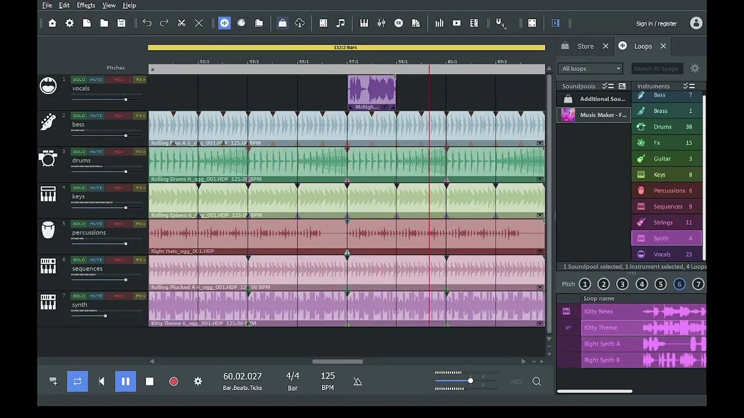Viewport: 744px width, 418px height.
Task: Toggle the magnet snap icon
Action: pos(500,23)
